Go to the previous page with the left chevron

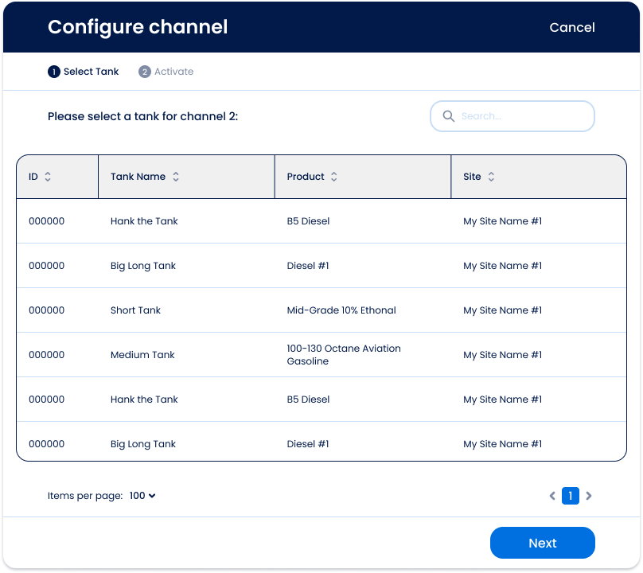[x=552, y=496]
